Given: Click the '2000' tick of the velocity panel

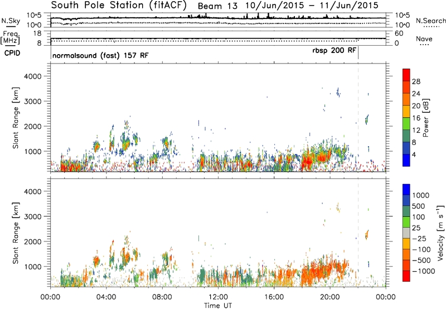Looking at the screenshot, I should [x=33, y=242].
